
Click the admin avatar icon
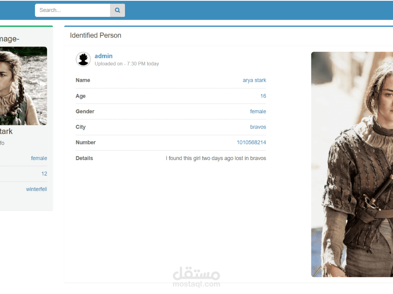tap(83, 59)
